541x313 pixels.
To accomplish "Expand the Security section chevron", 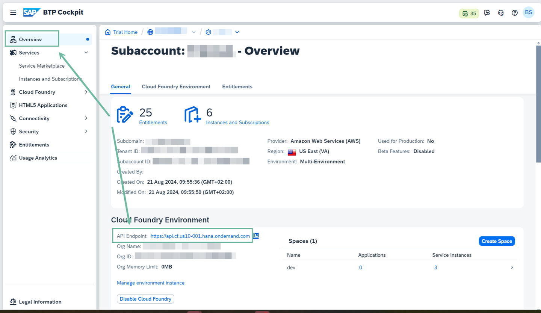I will point(86,132).
